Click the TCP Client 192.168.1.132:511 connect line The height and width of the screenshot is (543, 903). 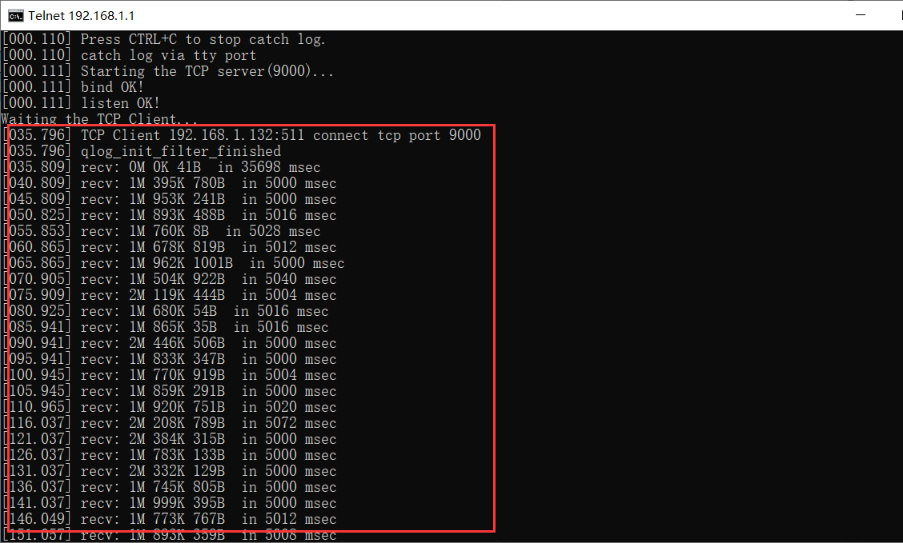click(280, 135)
